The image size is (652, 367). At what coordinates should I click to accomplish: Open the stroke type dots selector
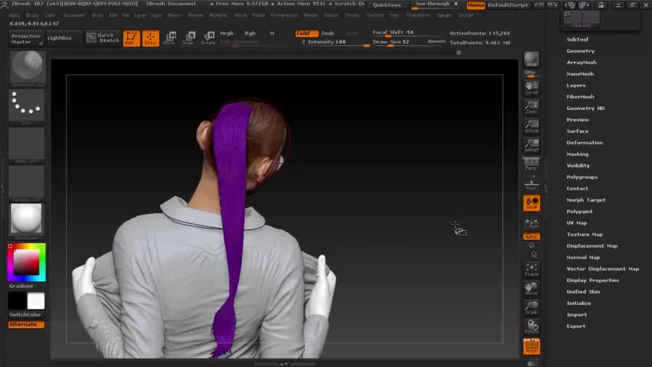click(26, 106)
